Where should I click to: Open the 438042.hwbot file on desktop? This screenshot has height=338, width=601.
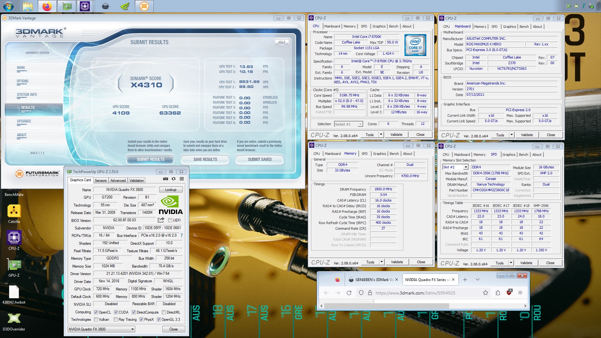14,295
